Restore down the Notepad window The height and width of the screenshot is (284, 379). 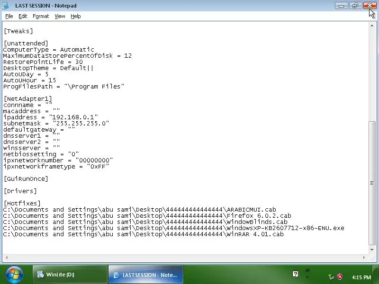click(x=355, y=6)
